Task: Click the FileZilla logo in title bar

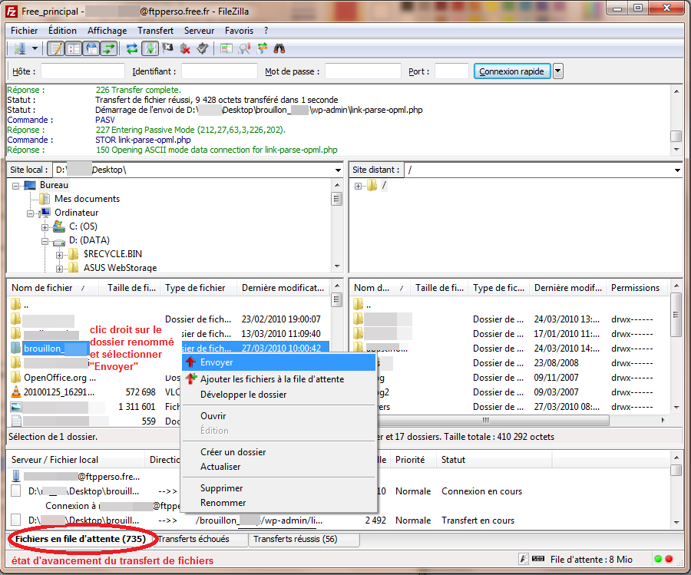Action: (x=12, y=11)
